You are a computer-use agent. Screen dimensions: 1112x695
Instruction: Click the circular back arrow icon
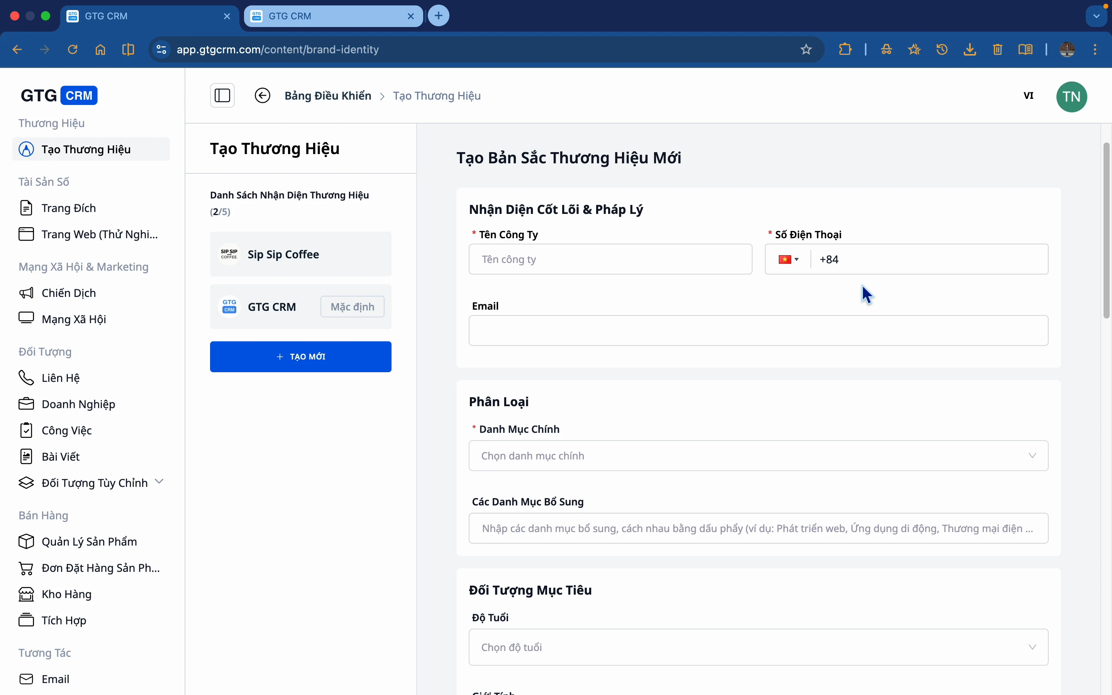(x=263, y=96)
